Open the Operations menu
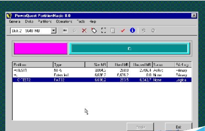The width and height of the screenshot is (205, 131). pos(64,22)
